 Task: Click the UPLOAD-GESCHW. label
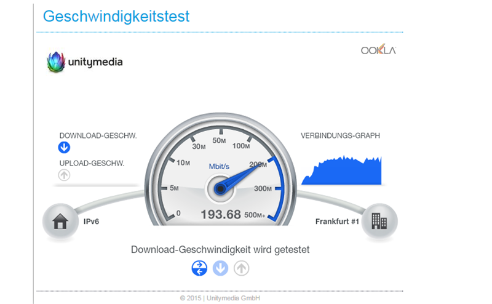(x=92, y=163)
